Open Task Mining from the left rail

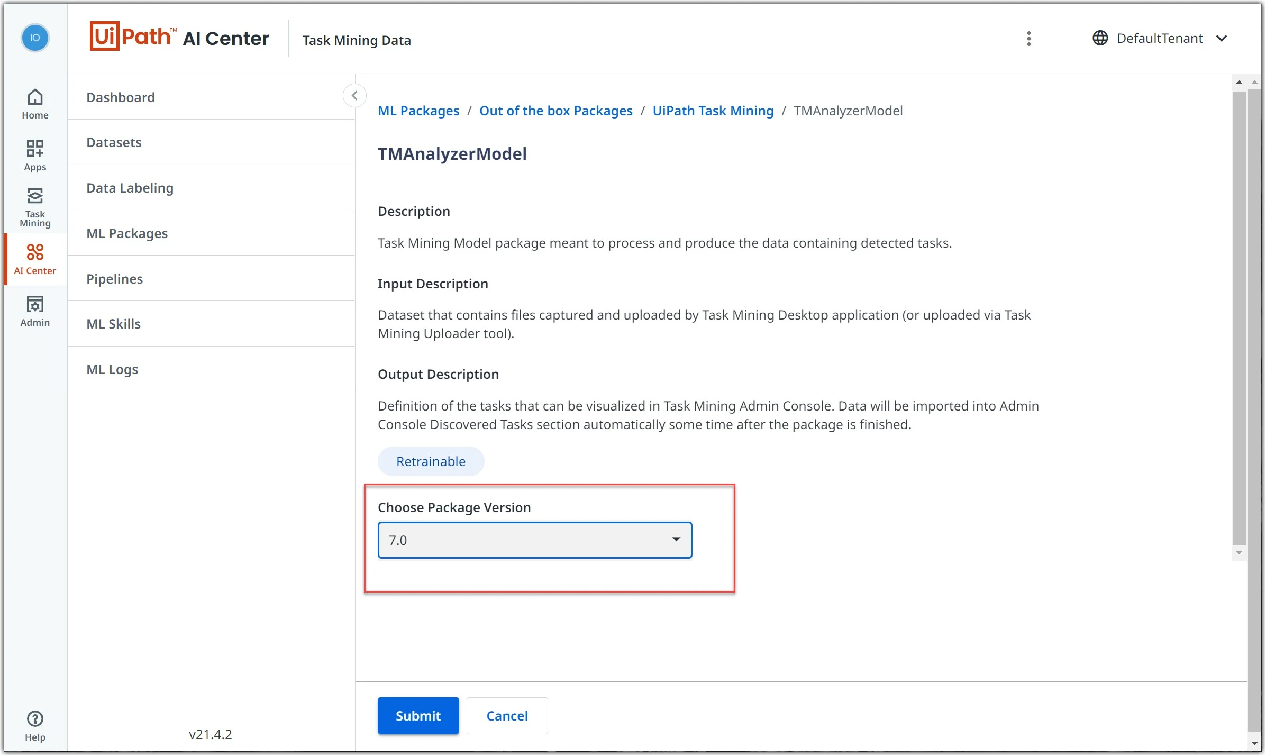point(35,207)
